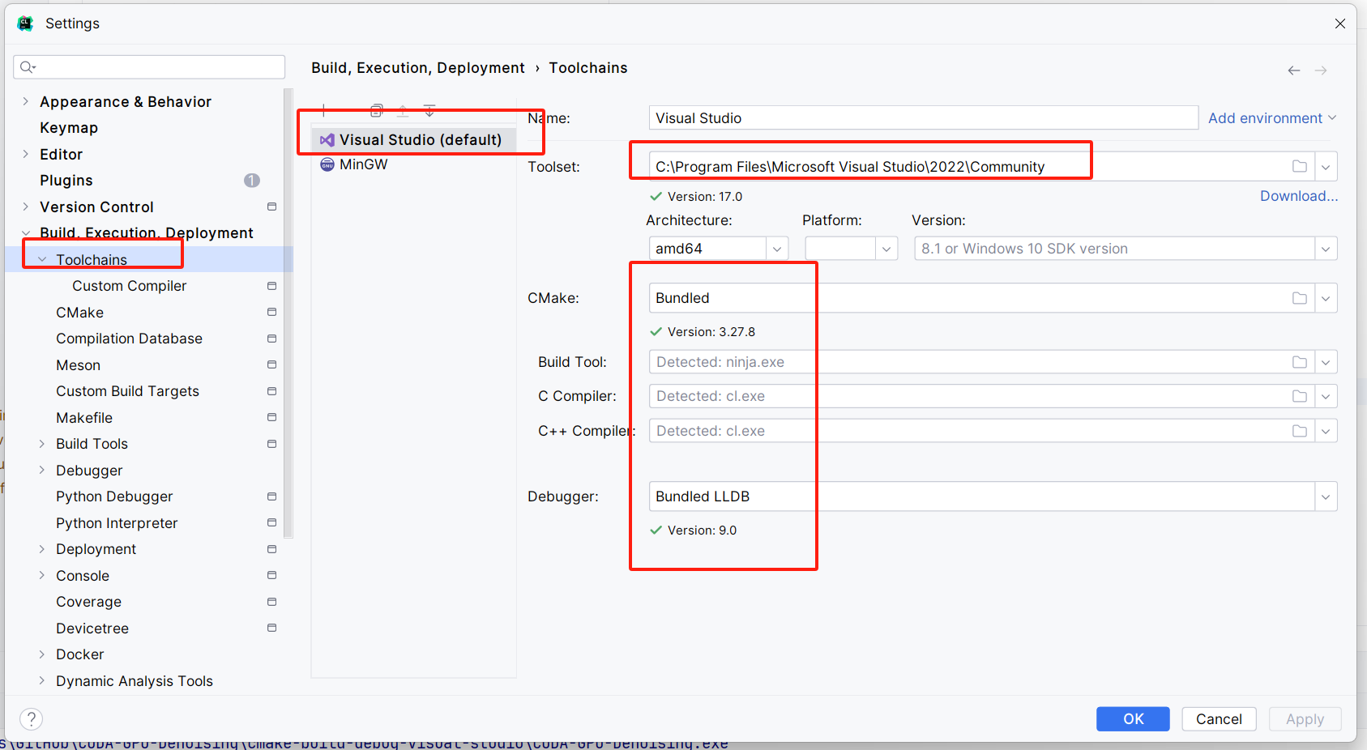Image resolution: width=1367 pixels, height=750 pixels.
Task: Go forward with the right arrow
Action: coord(1321,70)
